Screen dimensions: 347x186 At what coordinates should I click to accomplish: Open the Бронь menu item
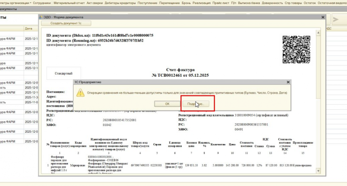(186, 3)
